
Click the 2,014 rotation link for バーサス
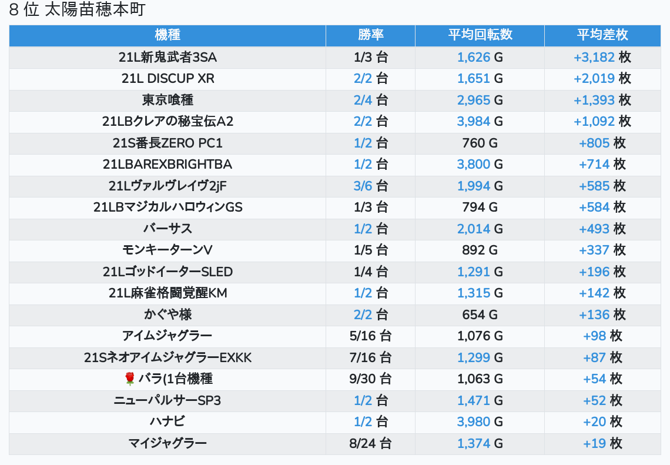click(473, 229)
